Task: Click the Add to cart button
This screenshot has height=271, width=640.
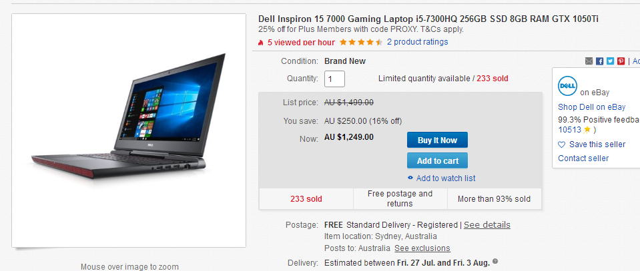Action: click(437, 160)
